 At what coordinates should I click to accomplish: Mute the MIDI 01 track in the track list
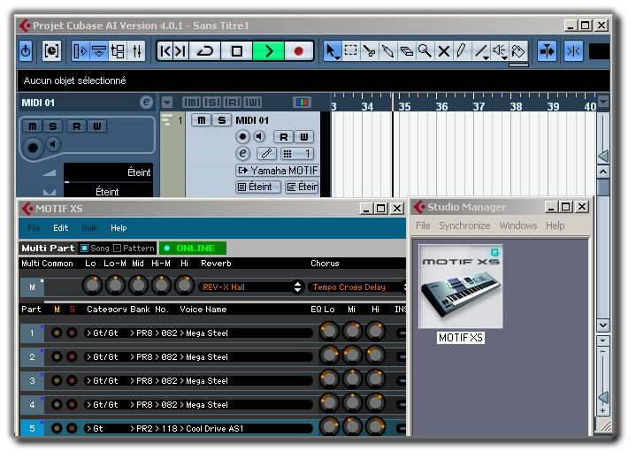(x=203, y=120)
